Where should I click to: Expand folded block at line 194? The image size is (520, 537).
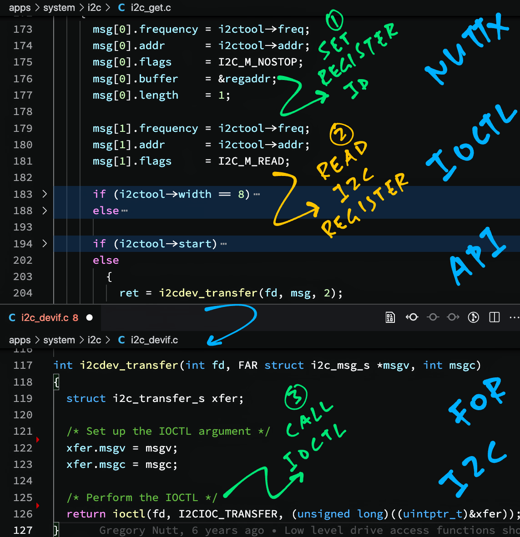coord(45,244)
